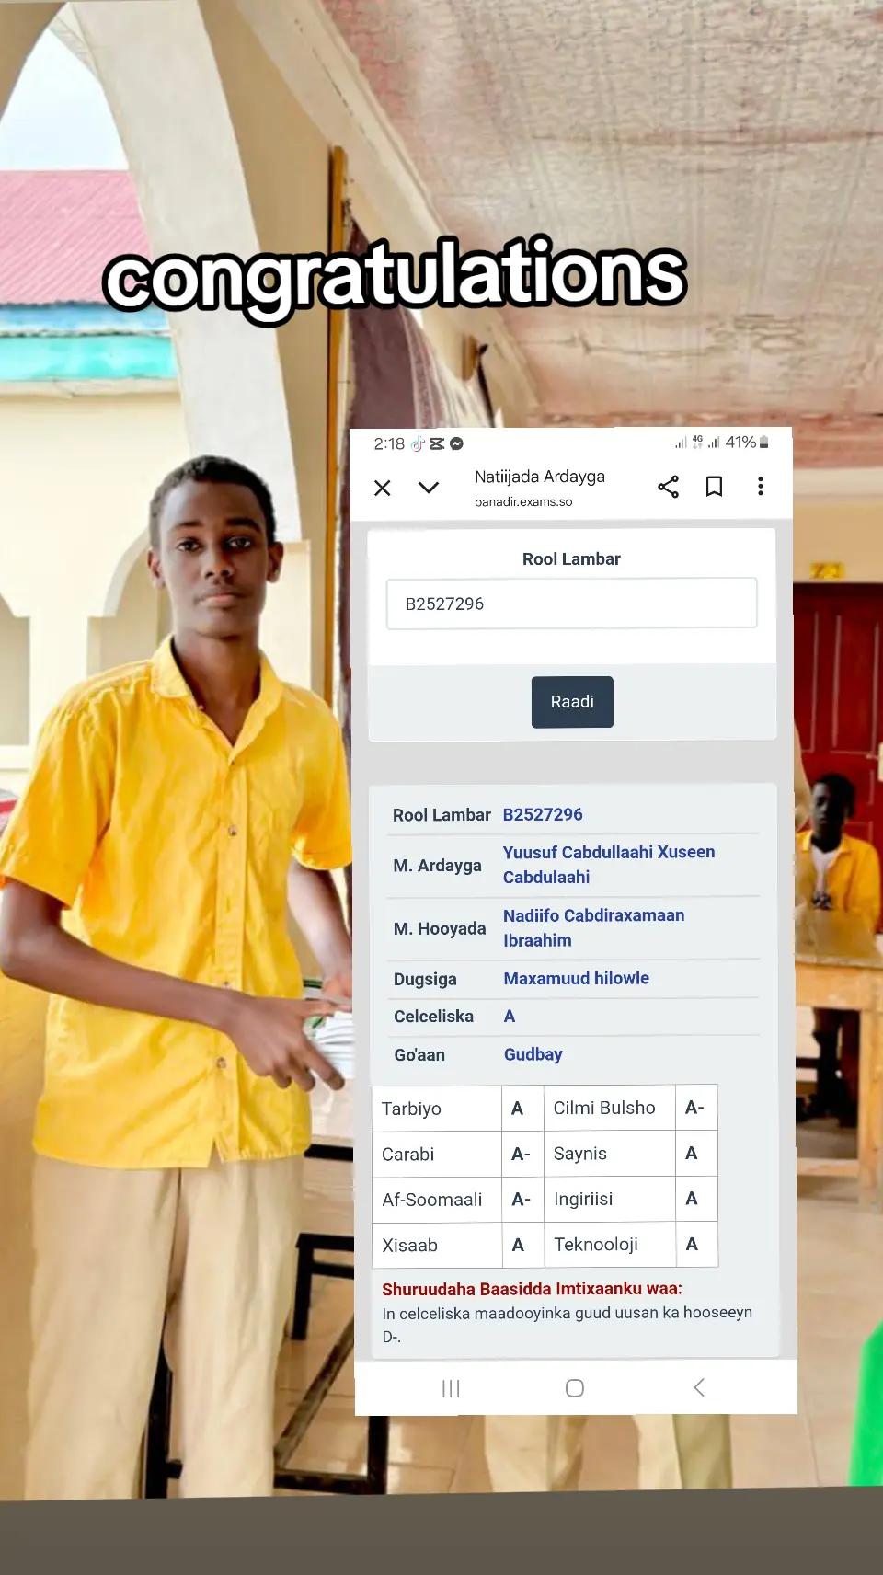The image size is (883, 1575).
Task: Tap the share icon in browser bar
Action: 668,487
